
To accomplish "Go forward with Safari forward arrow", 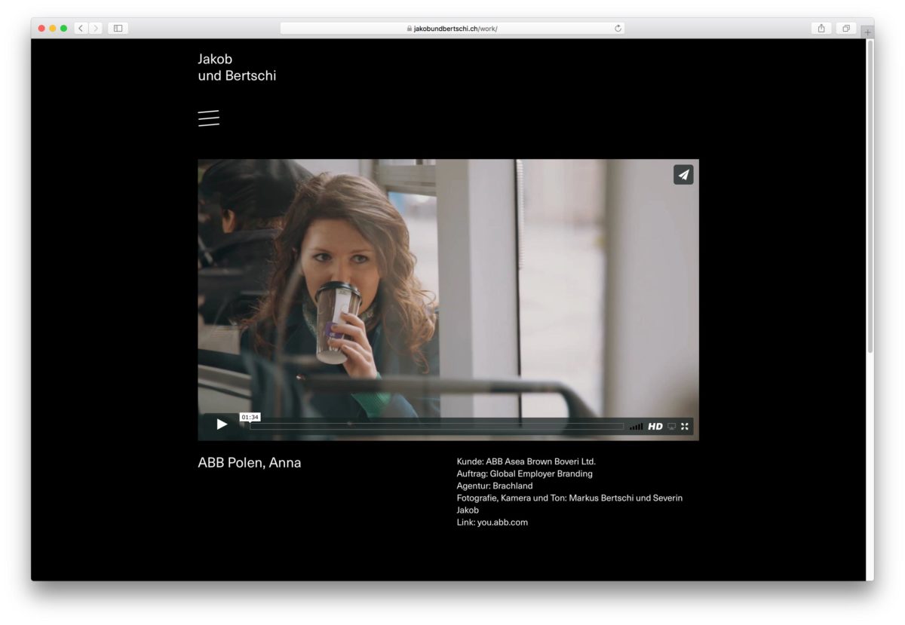I will pyautogui.click(x=96, y=29).
